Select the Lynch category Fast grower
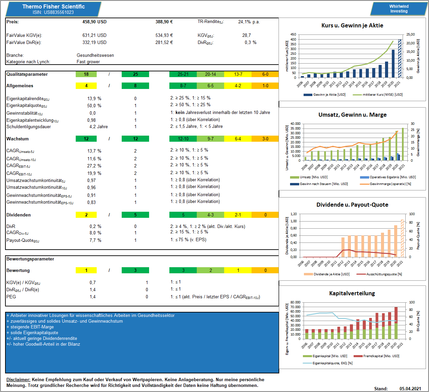 point(88,62)
